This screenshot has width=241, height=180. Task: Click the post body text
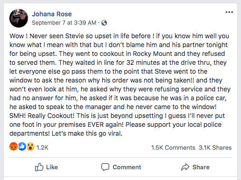click(120, 85)
